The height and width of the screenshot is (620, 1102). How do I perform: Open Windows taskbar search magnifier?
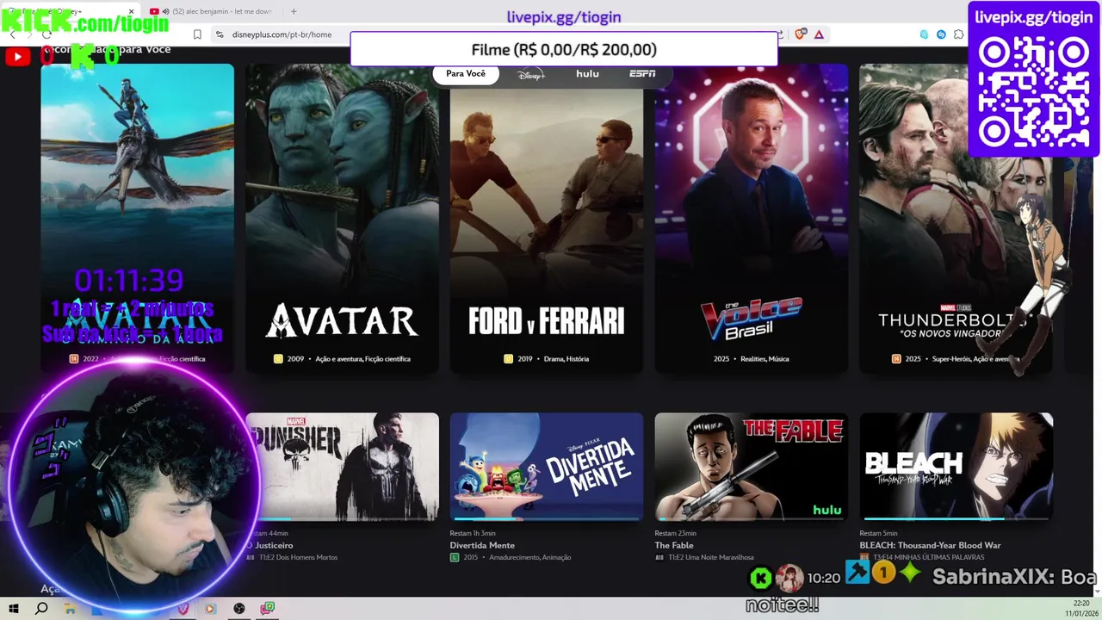click(x=41, y=608)
